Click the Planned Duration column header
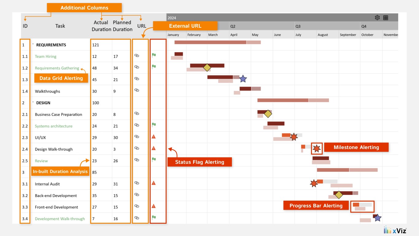 122,26
